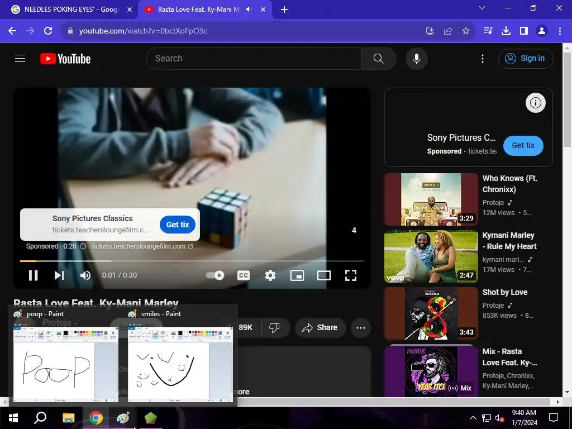
Task: Select the Rasta Love Feat. Ky-Mani browser tab
Action: (x=199, y=9)
